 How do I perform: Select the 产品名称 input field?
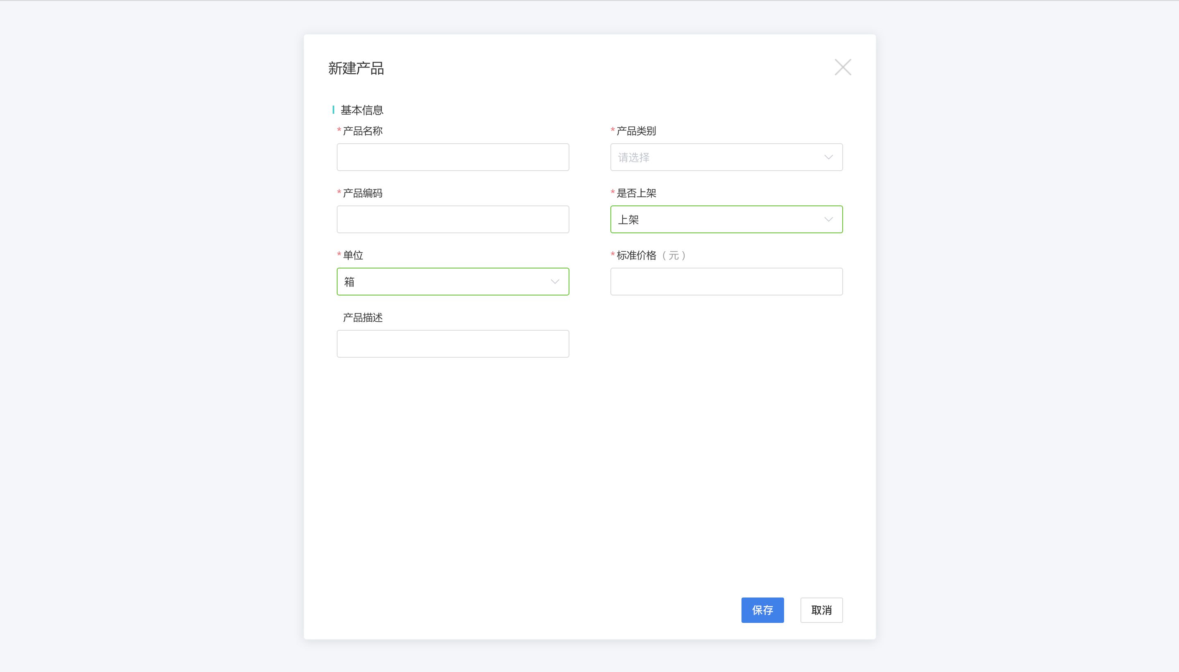(x=453, y=157)
